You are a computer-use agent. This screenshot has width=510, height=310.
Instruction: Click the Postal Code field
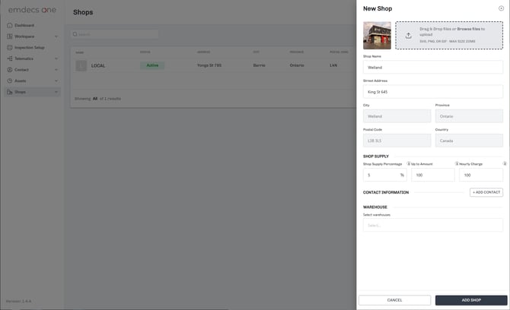[397, 141]
